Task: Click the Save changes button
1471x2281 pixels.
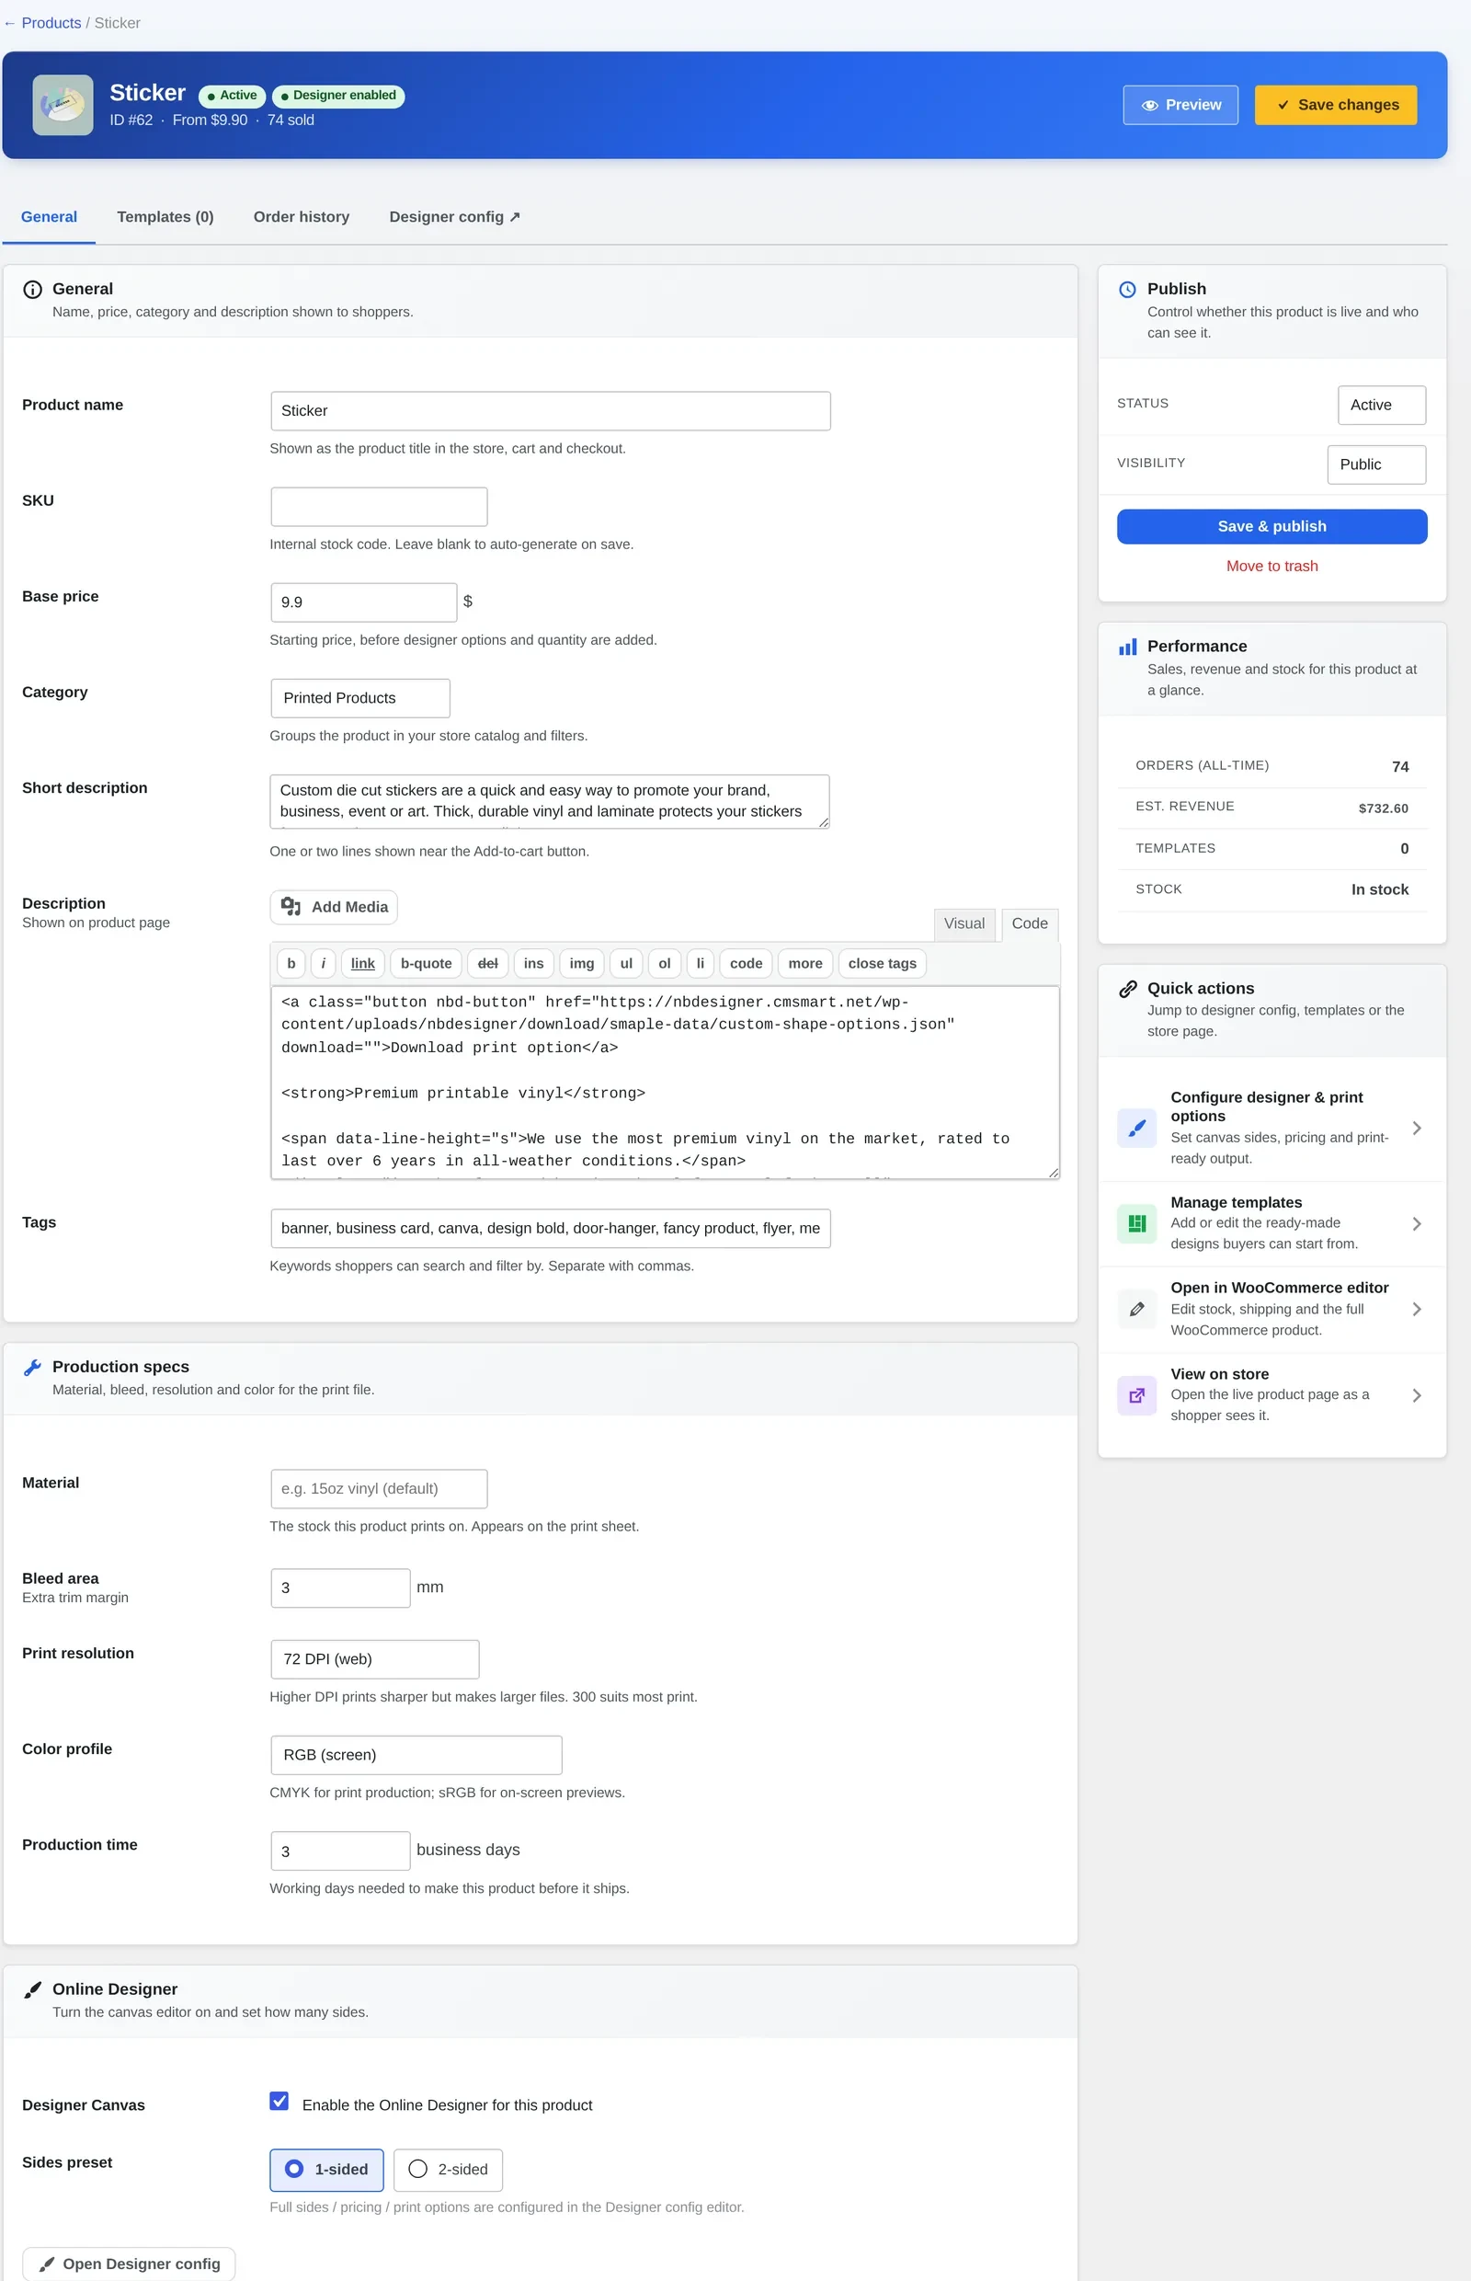Action: (x=1335, y=105)
